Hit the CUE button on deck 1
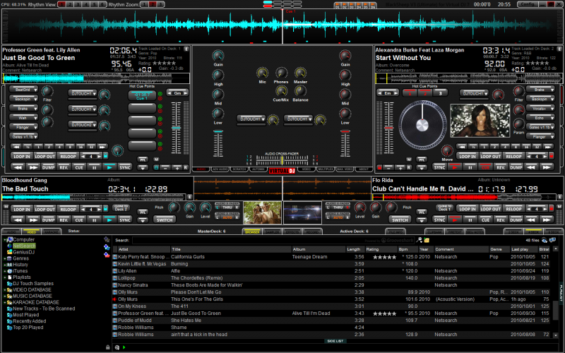This screenshot has height=353, width=565. click(79, 167)
